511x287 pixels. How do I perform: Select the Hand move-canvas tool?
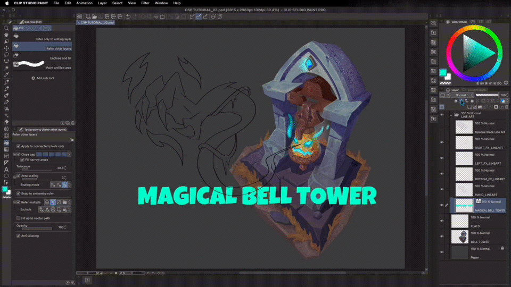pos(6,35)
